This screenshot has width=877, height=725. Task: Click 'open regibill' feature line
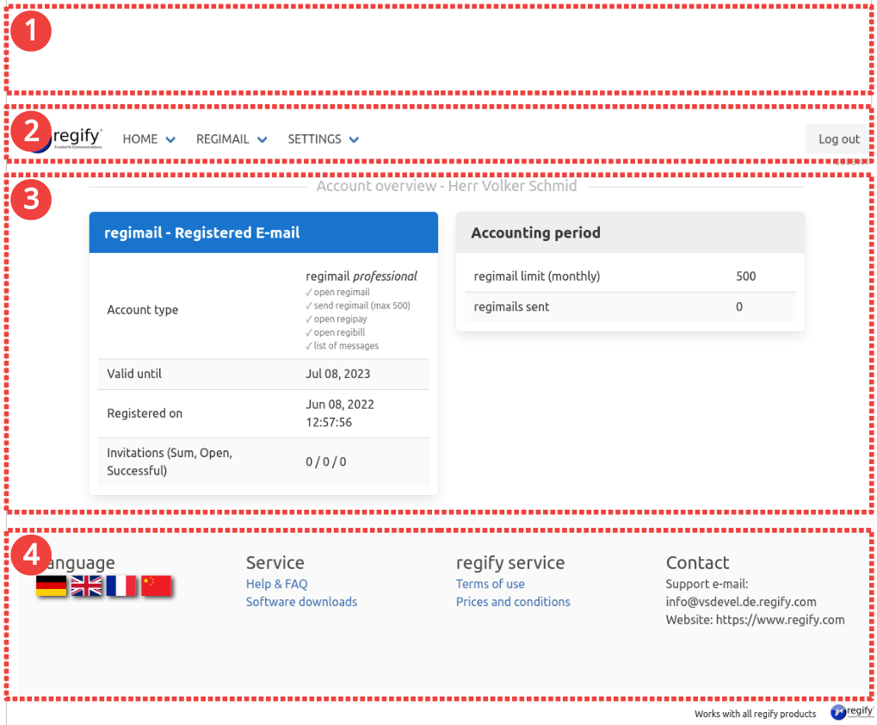(335, 332)
